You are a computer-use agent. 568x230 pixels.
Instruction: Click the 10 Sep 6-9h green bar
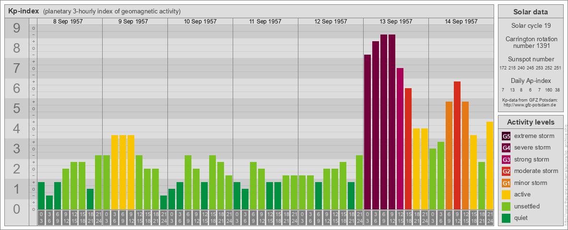tap(188, 182)
